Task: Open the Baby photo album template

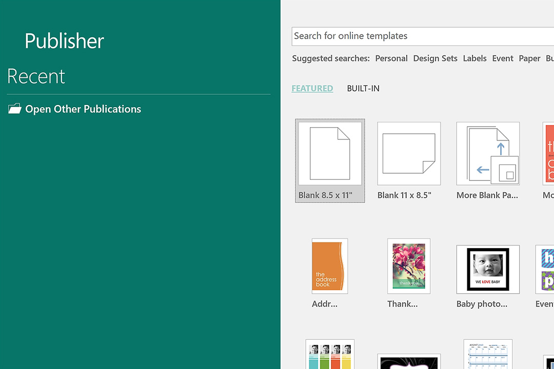Action: pyautogui.click(x=488, y=269)
